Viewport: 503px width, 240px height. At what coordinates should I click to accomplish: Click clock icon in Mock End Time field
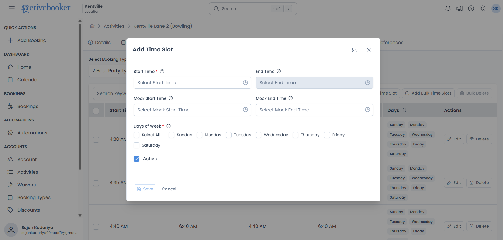pos(368,110)
